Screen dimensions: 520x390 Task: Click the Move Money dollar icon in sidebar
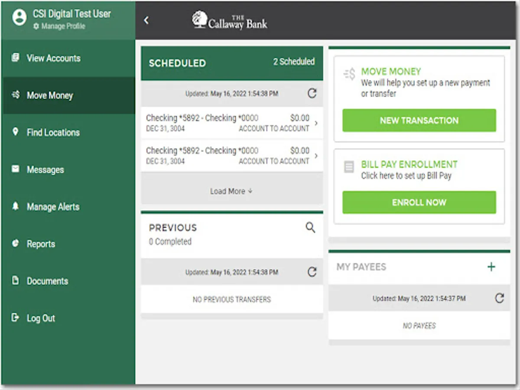[16, 95]
